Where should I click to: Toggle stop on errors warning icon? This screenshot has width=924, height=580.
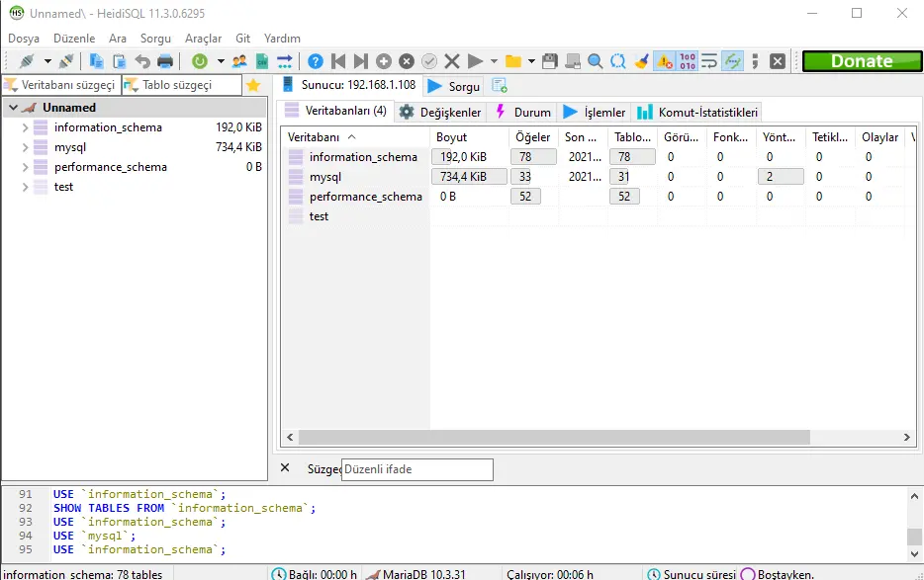[664, 60]
